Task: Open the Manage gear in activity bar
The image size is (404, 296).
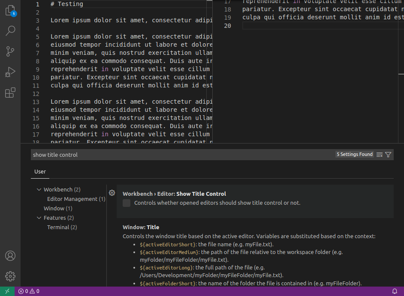Action: [x=10, y=276]
